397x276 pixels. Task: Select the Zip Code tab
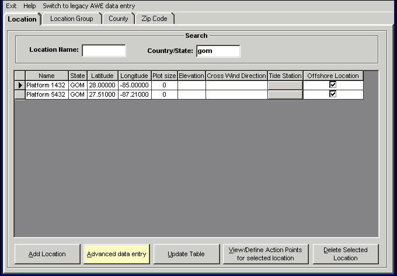pyautogui.click(x=154, y=19)
